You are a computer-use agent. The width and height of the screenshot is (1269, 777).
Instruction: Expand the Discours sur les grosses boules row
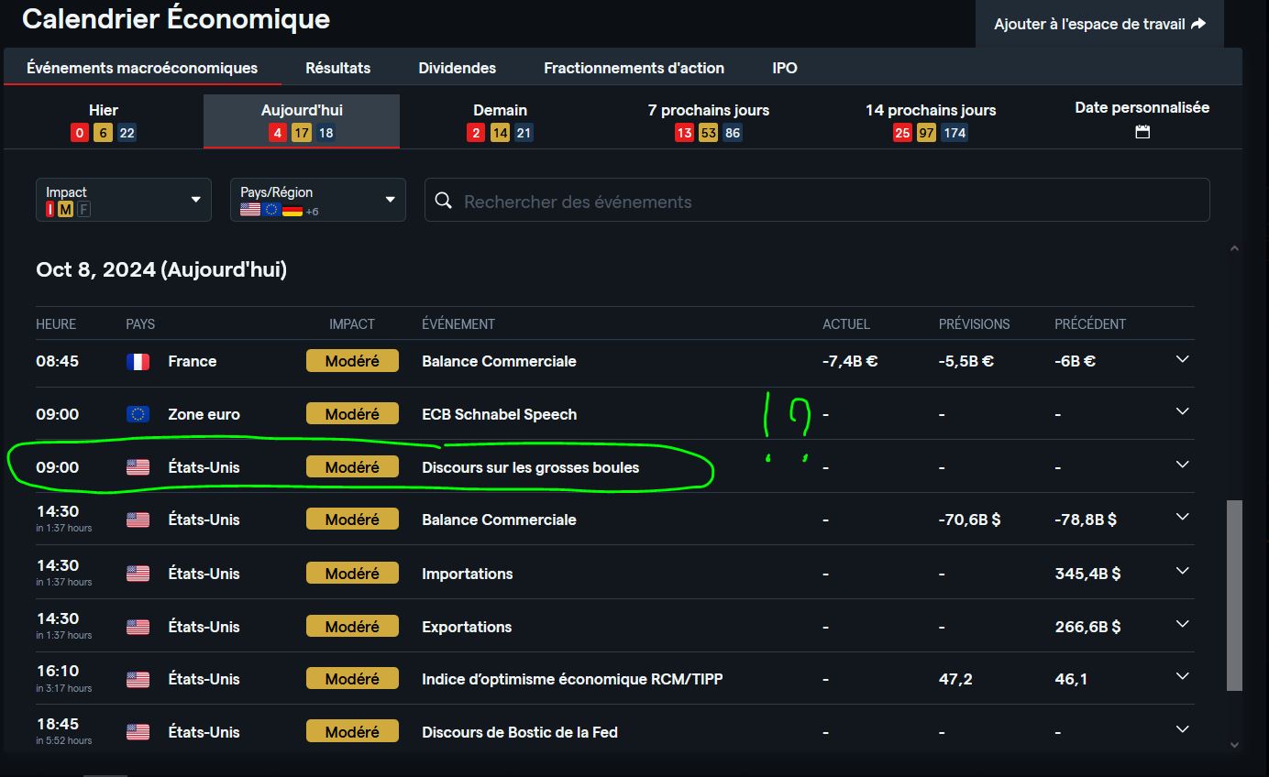tap(1182, 465)
